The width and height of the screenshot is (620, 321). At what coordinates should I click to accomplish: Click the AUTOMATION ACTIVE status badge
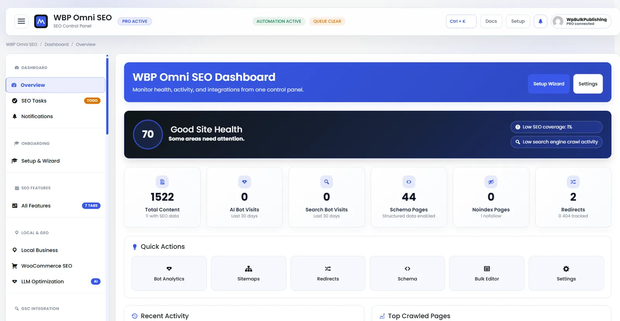pos(279,21)
